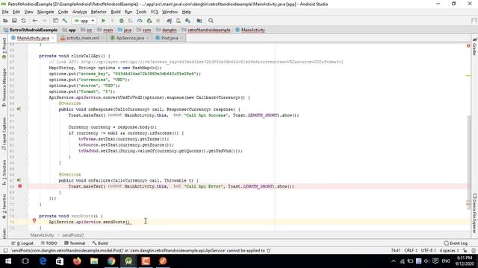Screen dimensions: 478x268
Task: Open the Device File Explorer side panel
Action: (x=475, y=213)
